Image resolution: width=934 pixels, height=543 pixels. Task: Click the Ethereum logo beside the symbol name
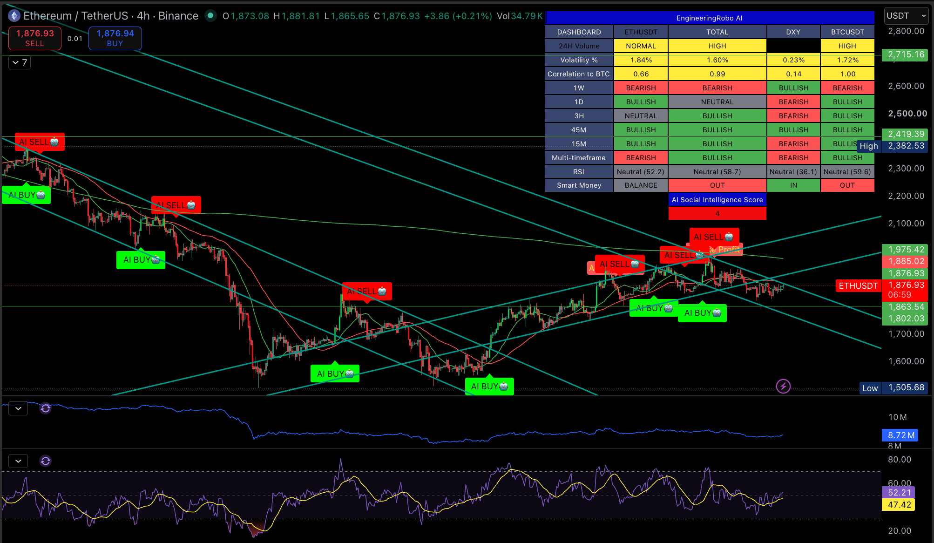pyautogui.click(x=14, y=16)
